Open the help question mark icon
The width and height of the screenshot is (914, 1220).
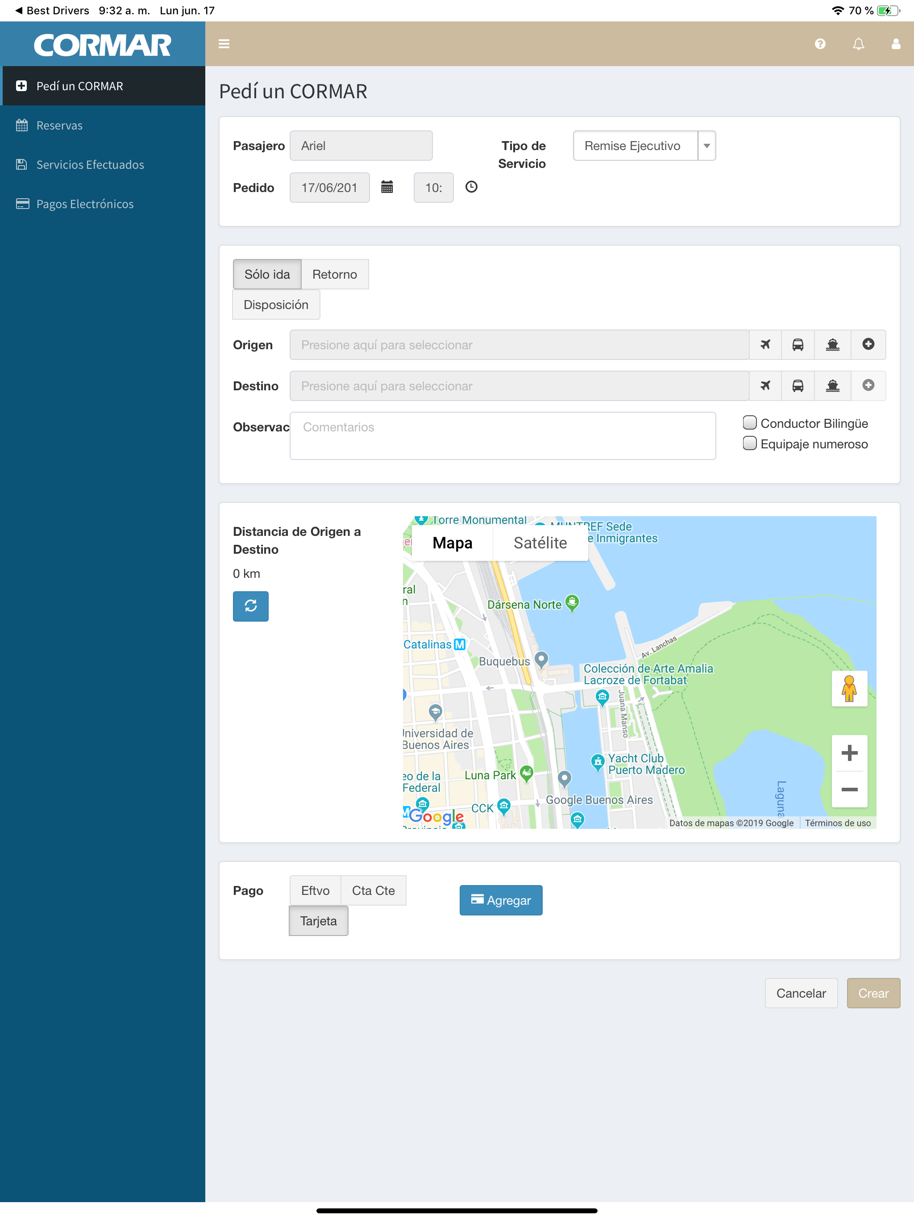pyautogui.click(x=820, y=44)
